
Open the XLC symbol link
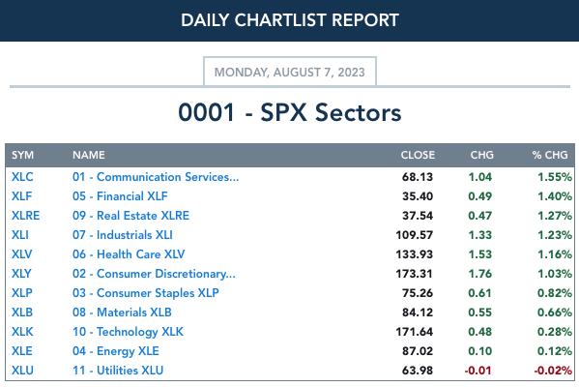[x=22, y=177]
